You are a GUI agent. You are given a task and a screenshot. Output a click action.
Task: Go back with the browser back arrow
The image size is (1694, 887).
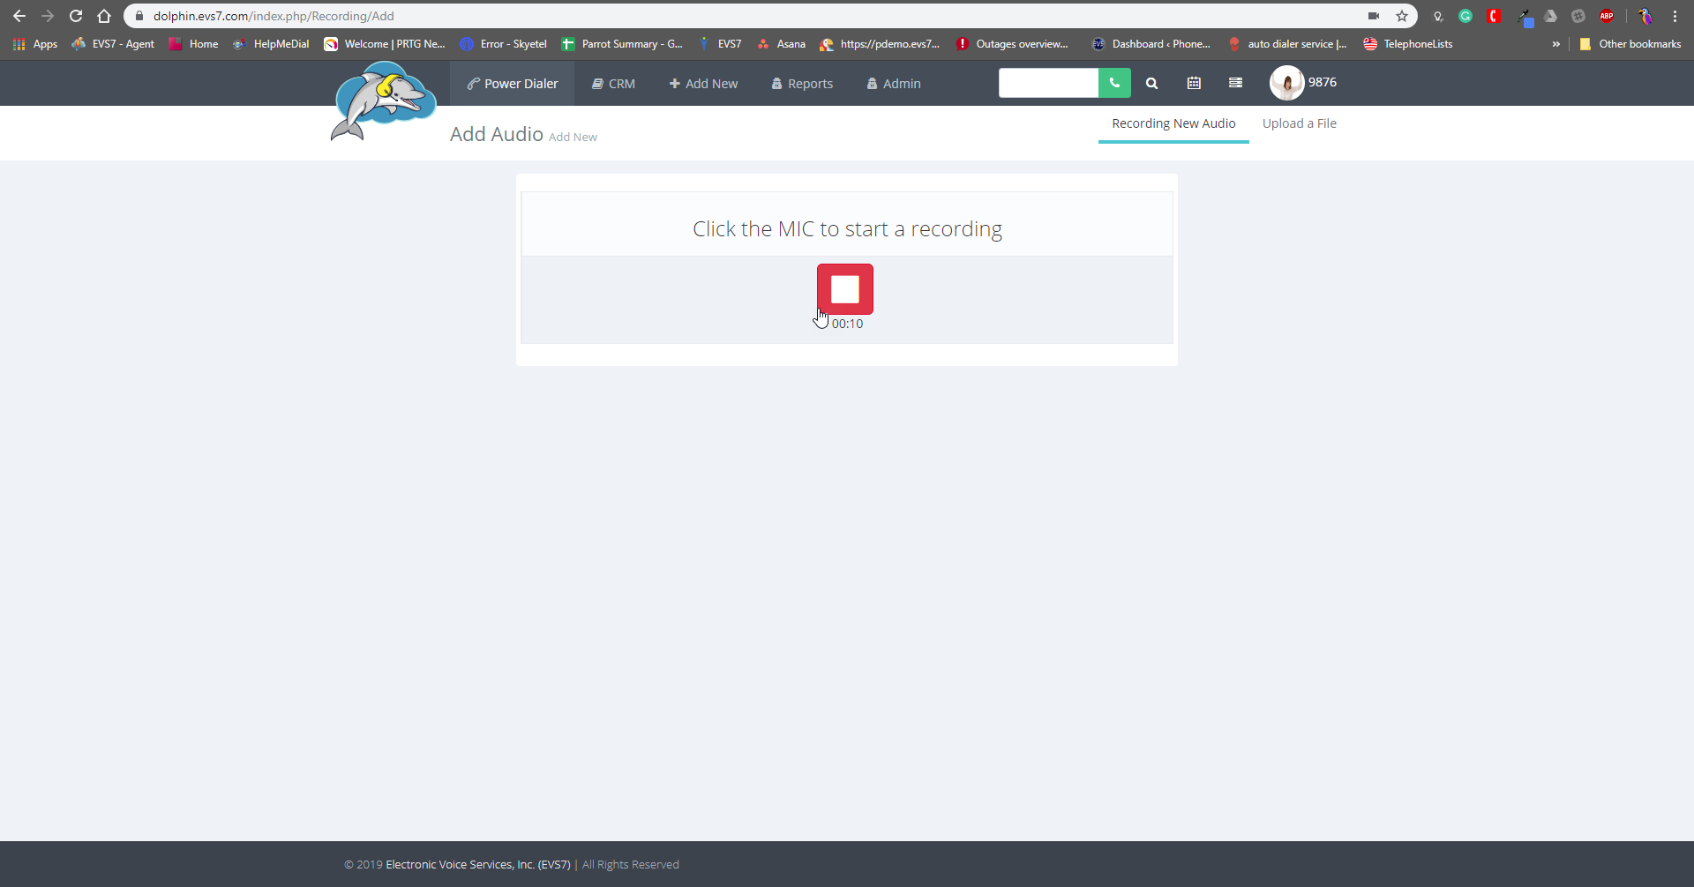(19, 16)
